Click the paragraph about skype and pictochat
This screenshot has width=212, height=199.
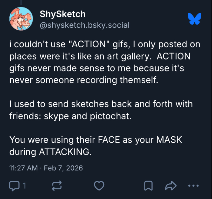pyautogui.click(x=101, y=110)
